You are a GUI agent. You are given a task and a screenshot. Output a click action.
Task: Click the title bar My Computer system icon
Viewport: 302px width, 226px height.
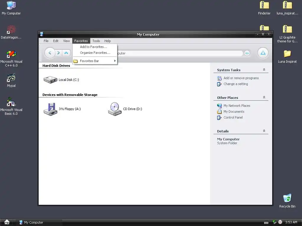pyautogui.click(x=42, y=34)
